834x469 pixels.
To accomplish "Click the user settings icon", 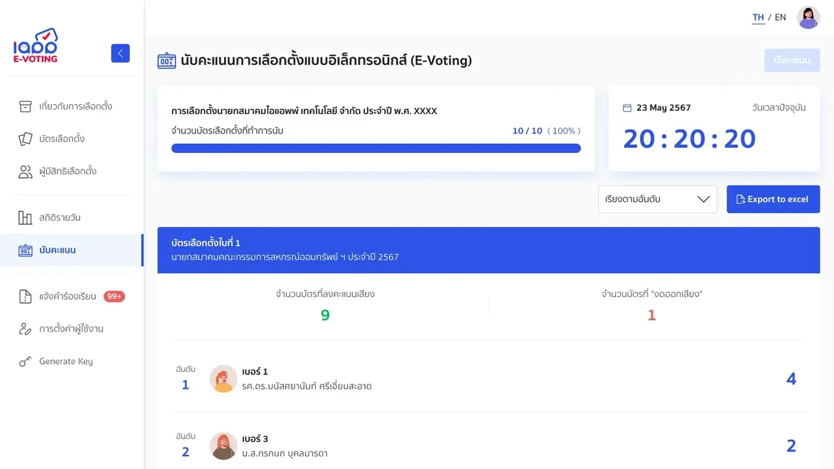I will (x=25, y=329).
